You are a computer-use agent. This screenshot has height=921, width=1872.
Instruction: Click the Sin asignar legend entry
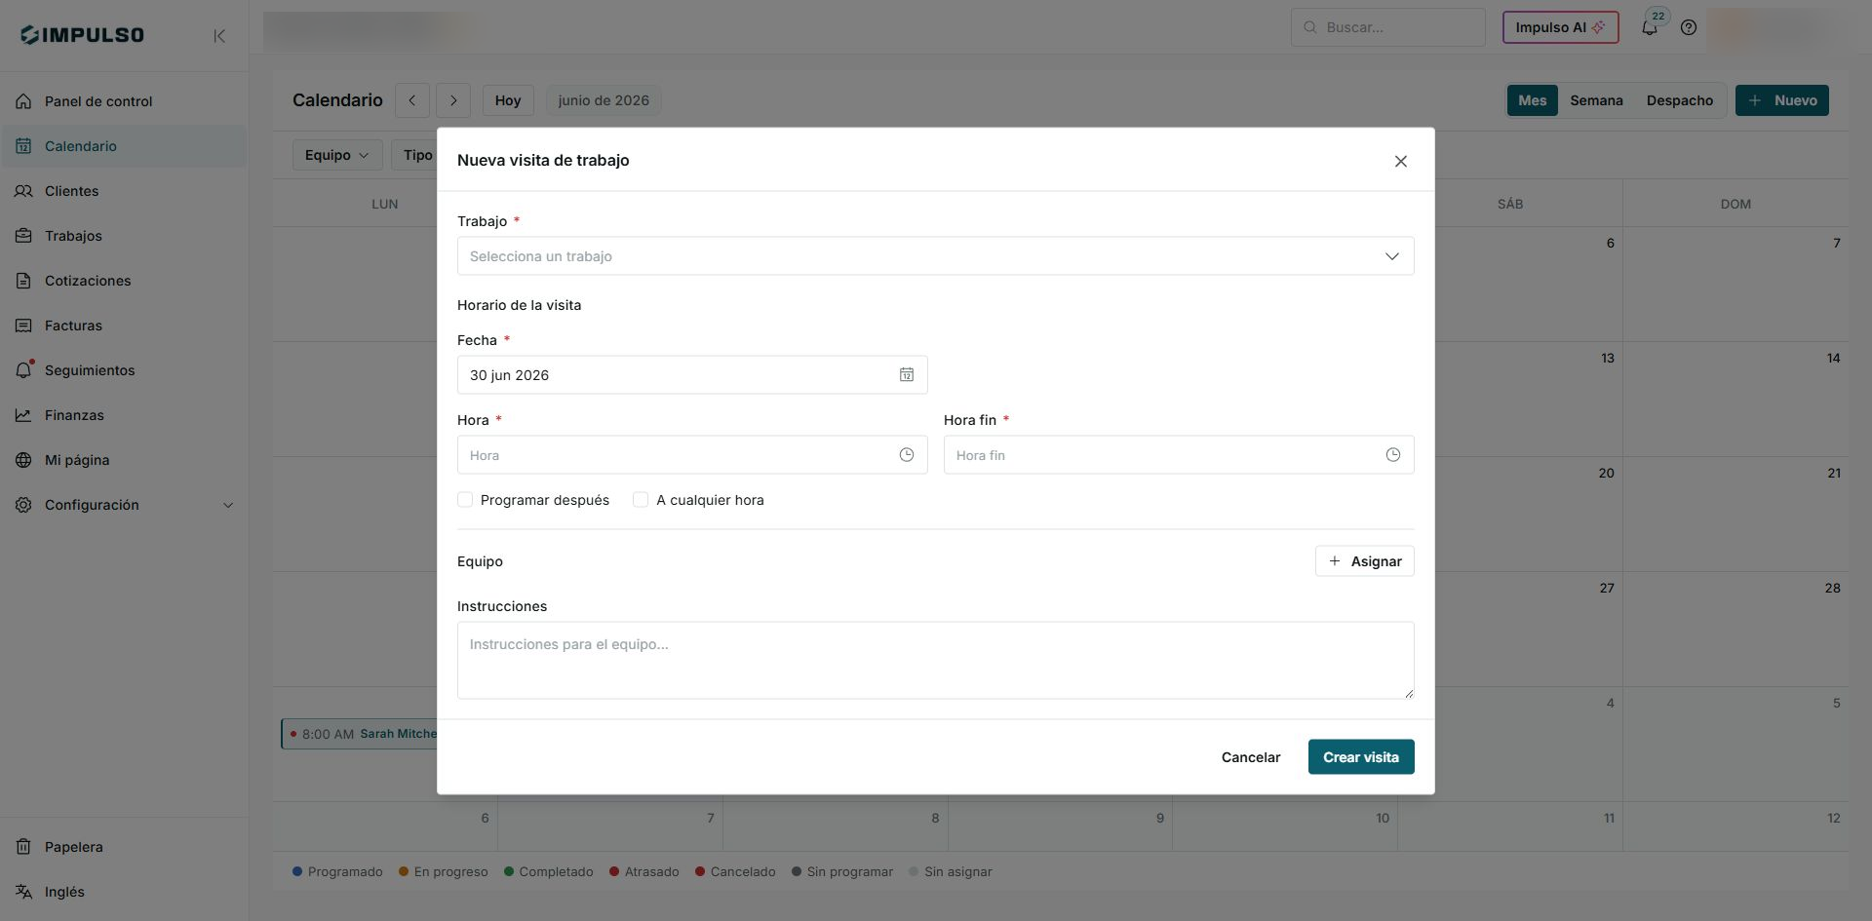tap(951, 871)
